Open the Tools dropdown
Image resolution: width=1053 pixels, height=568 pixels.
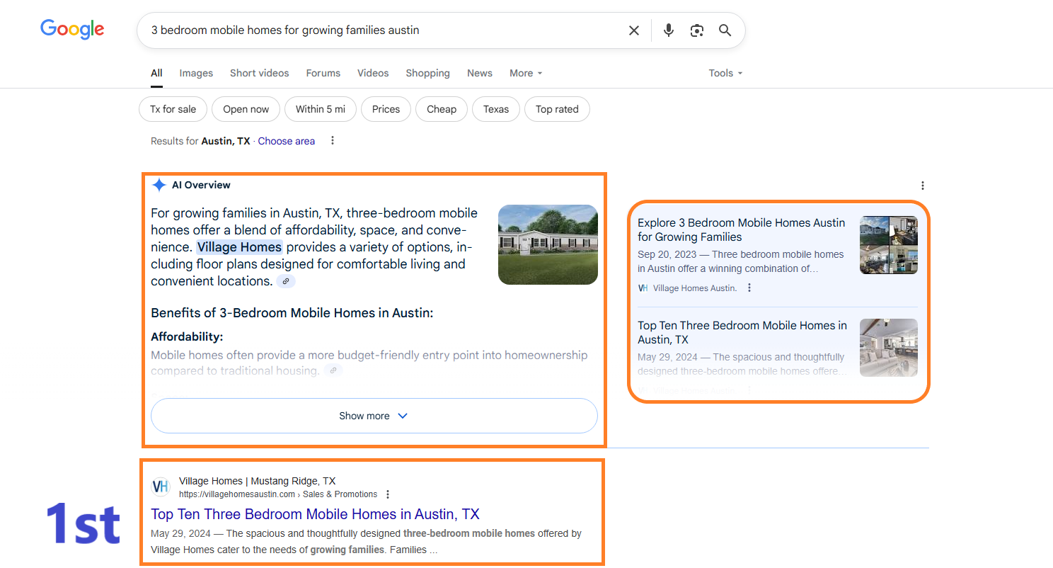pyautogui.click(x=725, y=73)
